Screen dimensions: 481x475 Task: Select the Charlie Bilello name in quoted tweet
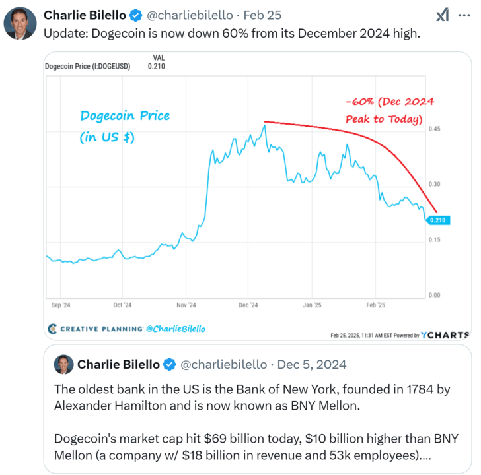coord(120,364)
